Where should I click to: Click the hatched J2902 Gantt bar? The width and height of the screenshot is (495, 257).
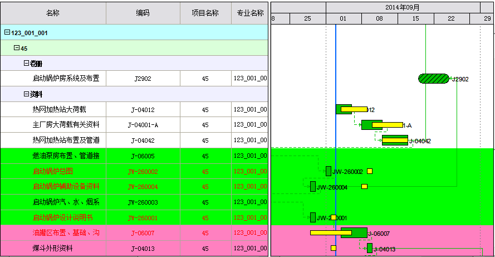pos(433,79)
